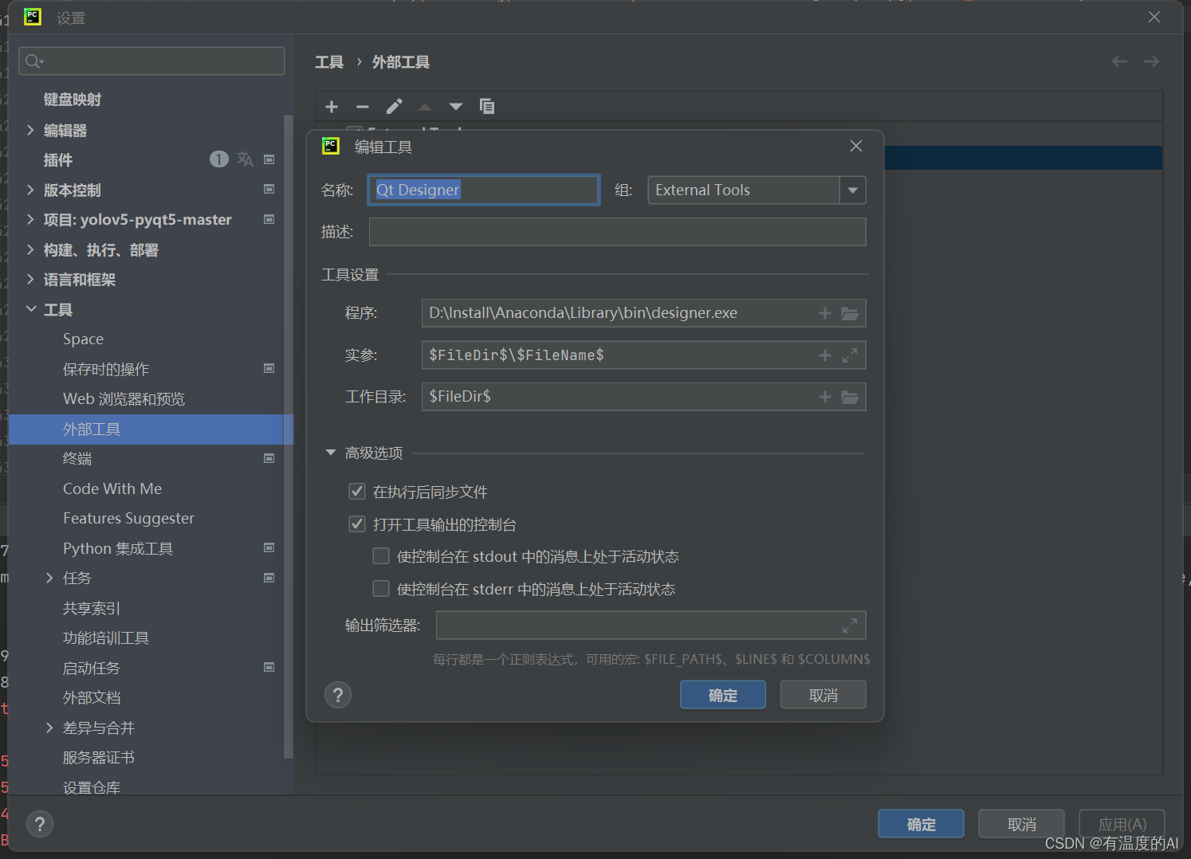This screenshot has width=1191, height=859.
Task: Cancel the 编辑工具 dialog
Action: click(823, 695)
